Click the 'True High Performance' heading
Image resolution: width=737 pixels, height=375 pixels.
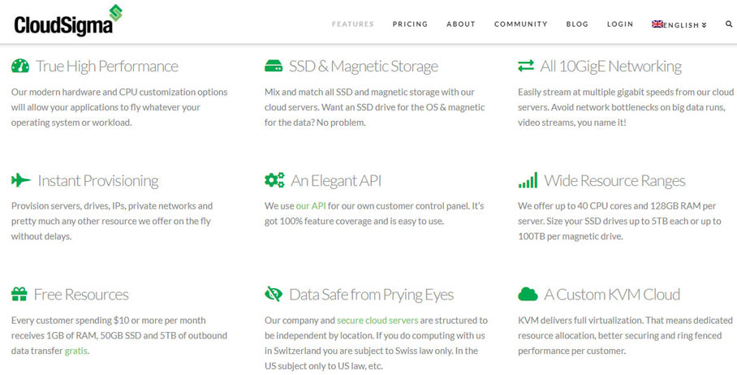(106, 67)
